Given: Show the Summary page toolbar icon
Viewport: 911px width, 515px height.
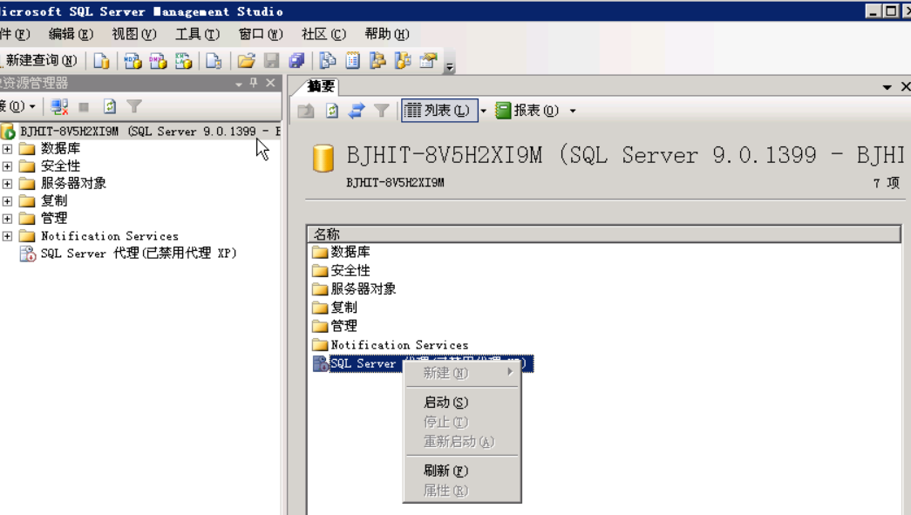Looking at the screenshot, I should 353,60.
